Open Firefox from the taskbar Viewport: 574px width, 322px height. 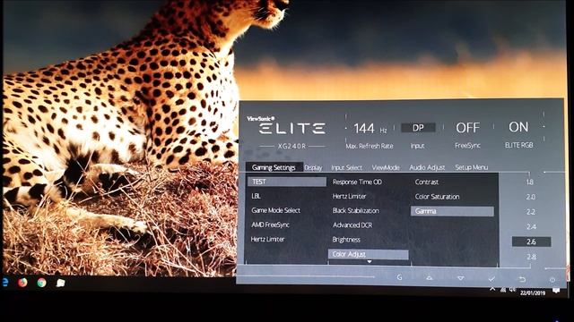22,283
